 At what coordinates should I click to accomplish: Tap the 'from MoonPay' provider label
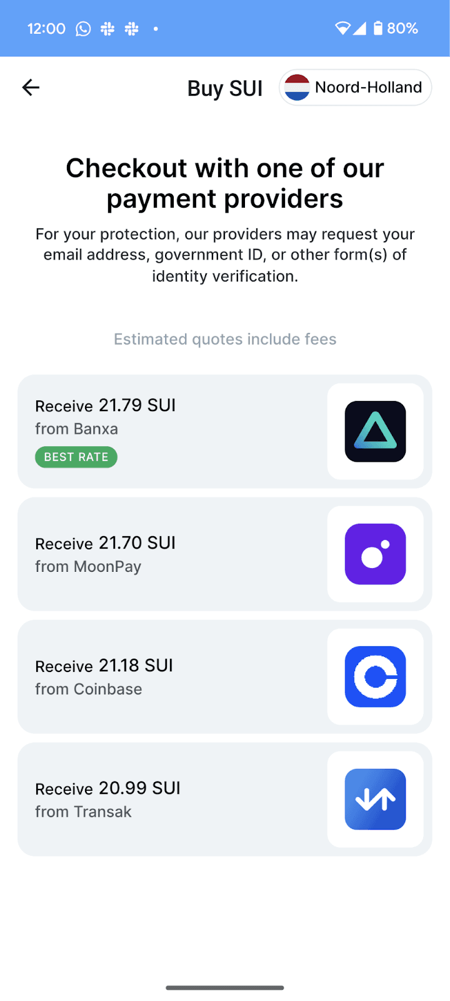[x=88, y=567]
